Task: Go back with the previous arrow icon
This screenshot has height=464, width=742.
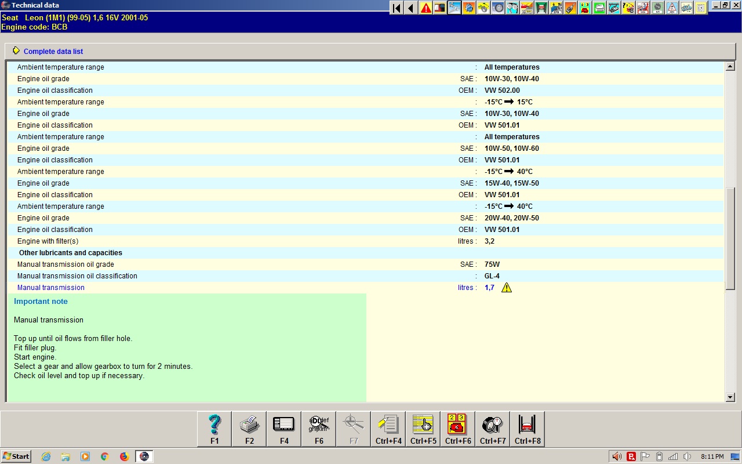Action: tap(411, 8)
